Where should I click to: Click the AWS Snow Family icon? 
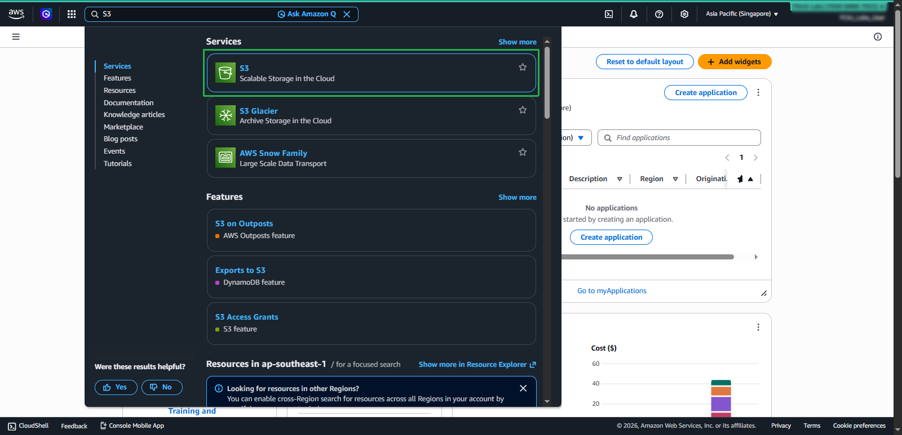pos(225,158)
